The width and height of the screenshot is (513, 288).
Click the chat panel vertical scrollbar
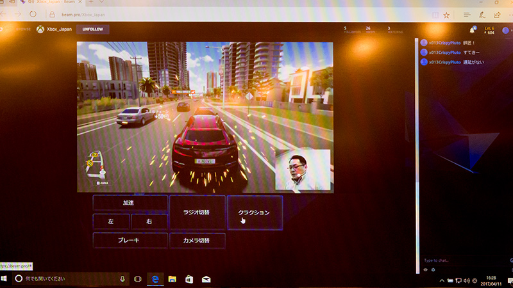pyautogui.click(x=417, y=156)
